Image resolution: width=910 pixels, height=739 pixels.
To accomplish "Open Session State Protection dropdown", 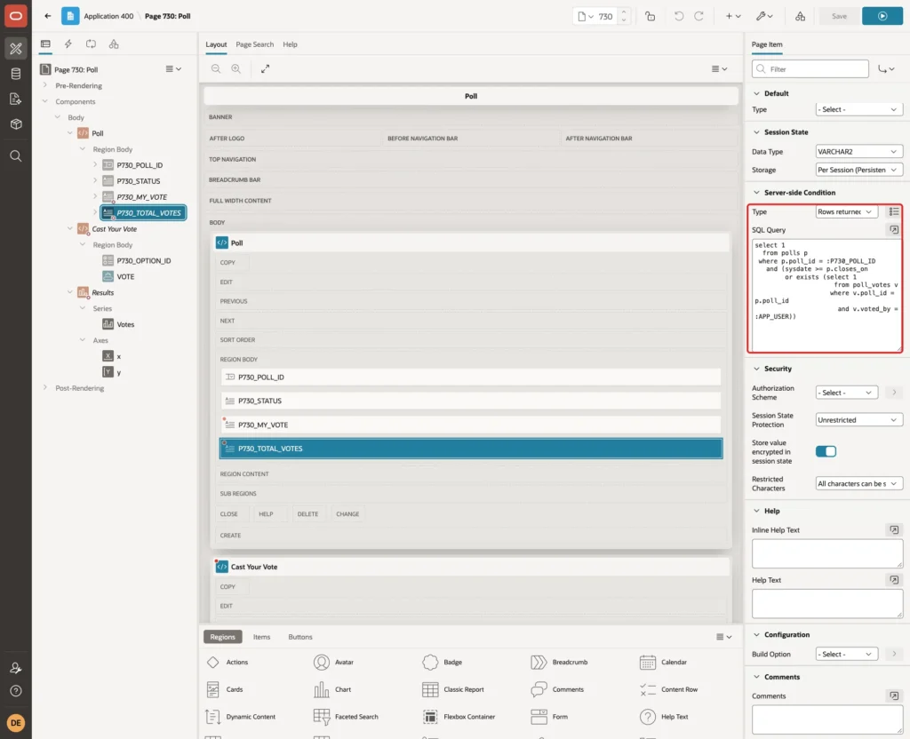I will click(858, 420).
